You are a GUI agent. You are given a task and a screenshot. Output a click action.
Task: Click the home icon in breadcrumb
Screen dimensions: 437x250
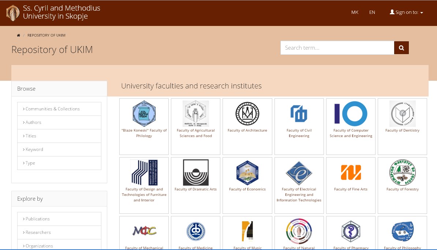tap(18, 35)
